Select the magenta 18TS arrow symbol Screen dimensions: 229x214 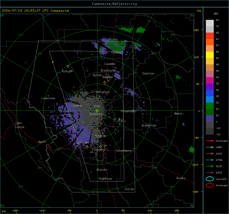[210, 173]
